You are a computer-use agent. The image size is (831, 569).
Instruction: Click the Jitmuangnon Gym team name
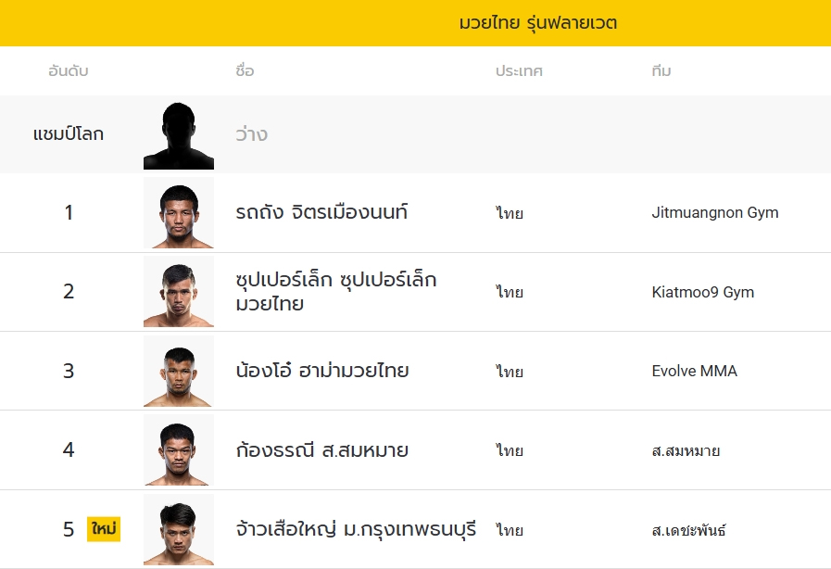click(714, 213)
